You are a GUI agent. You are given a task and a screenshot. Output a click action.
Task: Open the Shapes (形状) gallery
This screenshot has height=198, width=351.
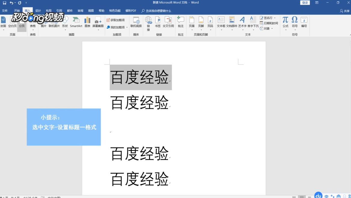click(x=65, y=23)
